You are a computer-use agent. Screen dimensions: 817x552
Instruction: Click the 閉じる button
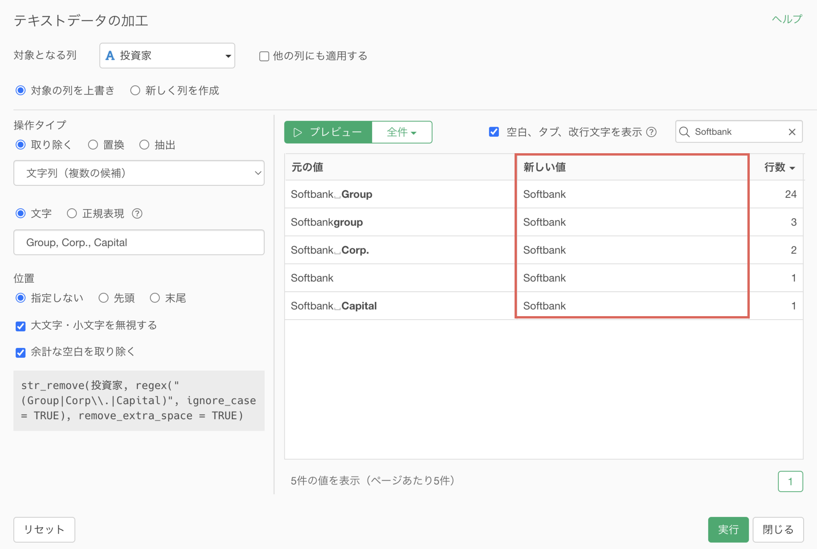click(x=778, y=530)
